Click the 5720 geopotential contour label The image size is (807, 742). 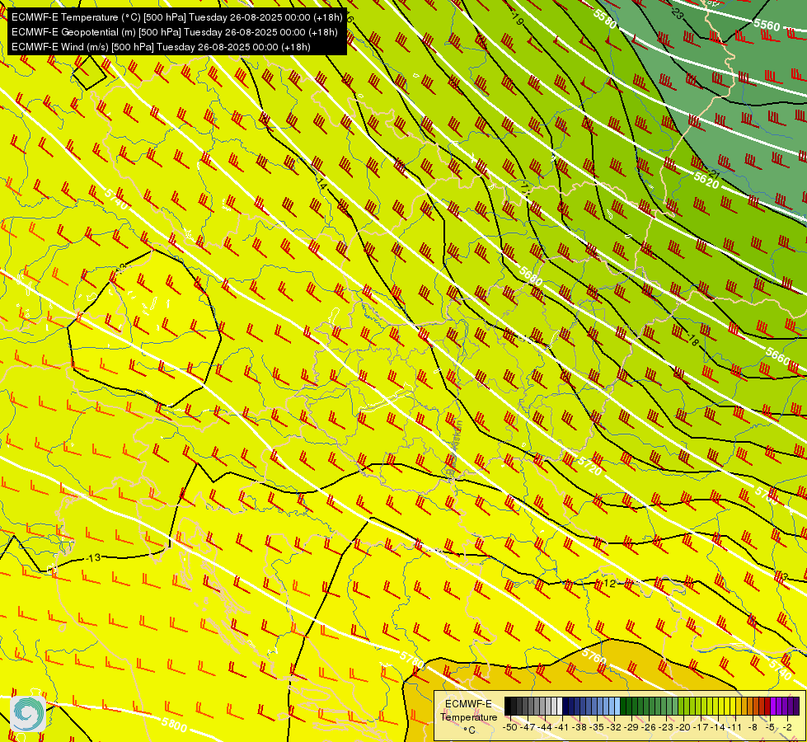point(590,466)
